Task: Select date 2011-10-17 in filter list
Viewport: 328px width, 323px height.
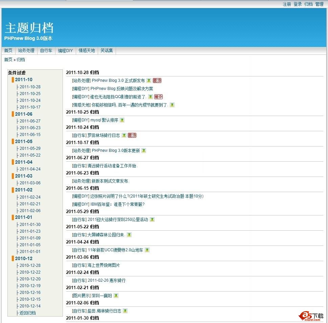Action: tap(30, 107)
